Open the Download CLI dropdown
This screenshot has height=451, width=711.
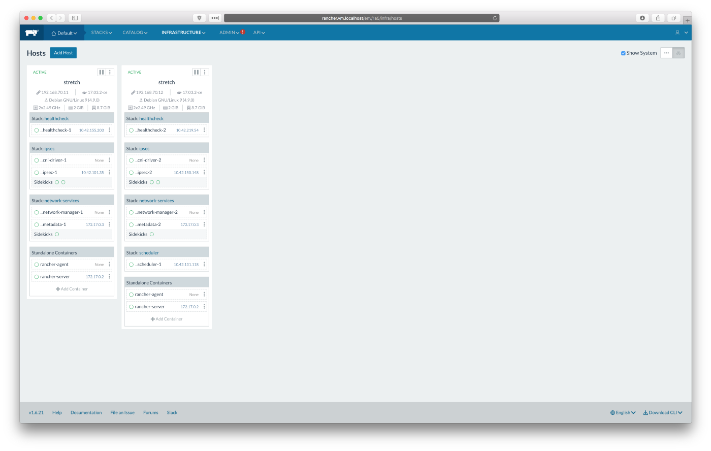coord(663,412)
